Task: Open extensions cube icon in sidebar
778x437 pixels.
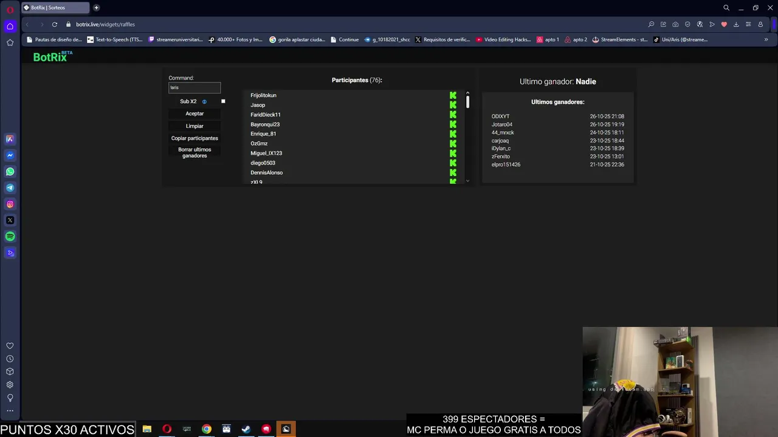Action: 10,371
